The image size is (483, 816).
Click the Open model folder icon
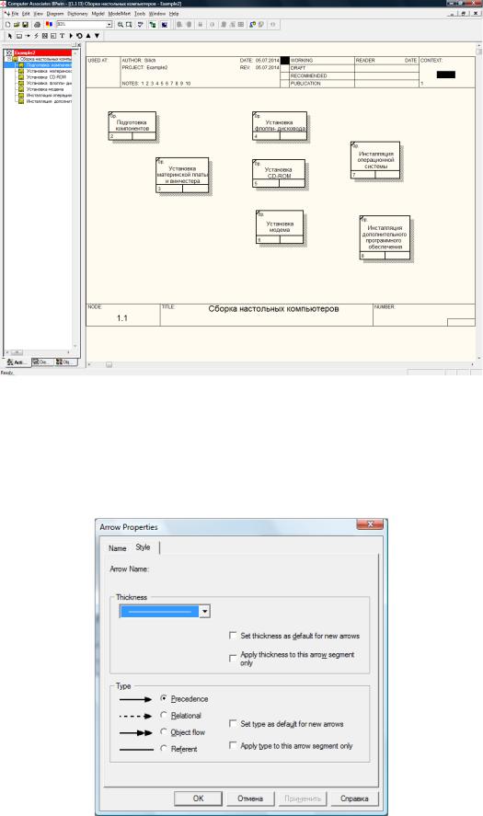pos(17,25)
